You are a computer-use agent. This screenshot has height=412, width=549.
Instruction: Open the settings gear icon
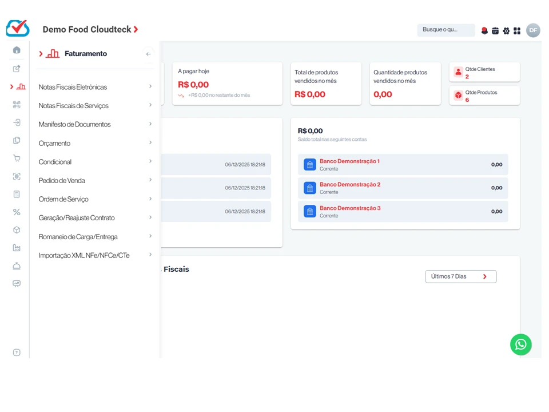point(506,31)
